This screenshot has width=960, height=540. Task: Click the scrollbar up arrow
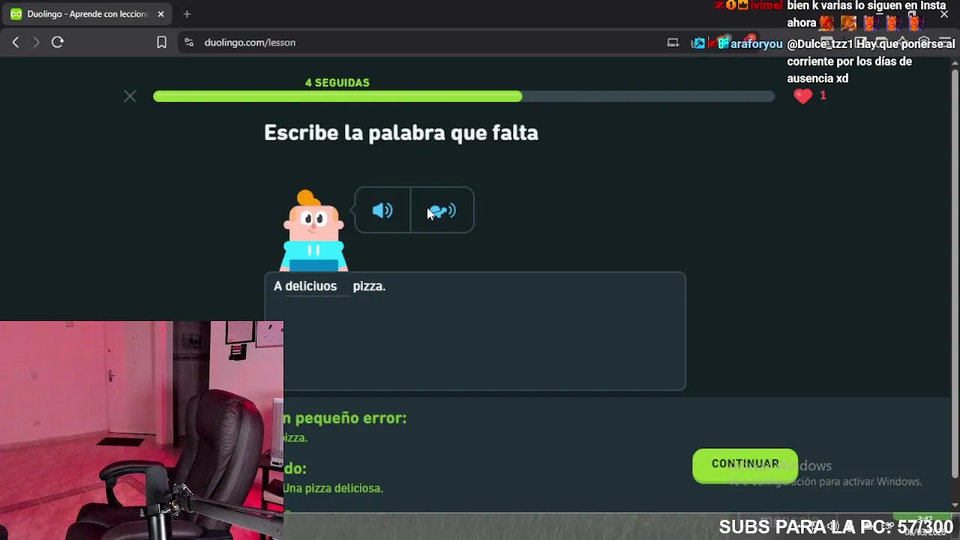point(955,63)
